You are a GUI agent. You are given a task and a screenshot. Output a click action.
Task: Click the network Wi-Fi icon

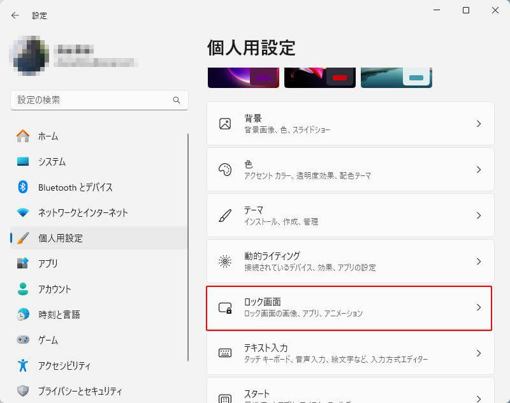pos(23,212)
